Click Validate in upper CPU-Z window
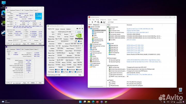Viewport: 186px width, 104px height. pyautogui.click(x=33, y=44)
